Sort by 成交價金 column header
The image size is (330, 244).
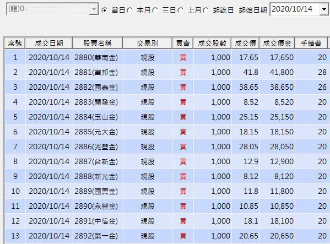pyautogui.click(x=277, y=44)
